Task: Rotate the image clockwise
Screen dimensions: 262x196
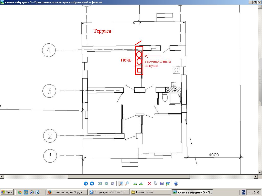Action: 135,183
